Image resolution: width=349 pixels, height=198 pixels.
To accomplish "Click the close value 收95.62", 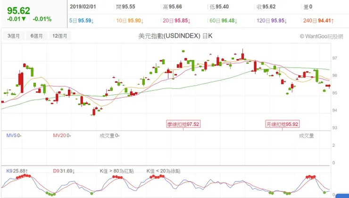I will pos(266,7).
